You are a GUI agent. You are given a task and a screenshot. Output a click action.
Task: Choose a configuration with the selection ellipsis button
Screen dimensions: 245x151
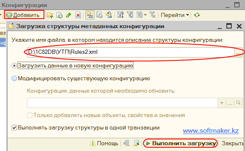[x=230, y=103]
